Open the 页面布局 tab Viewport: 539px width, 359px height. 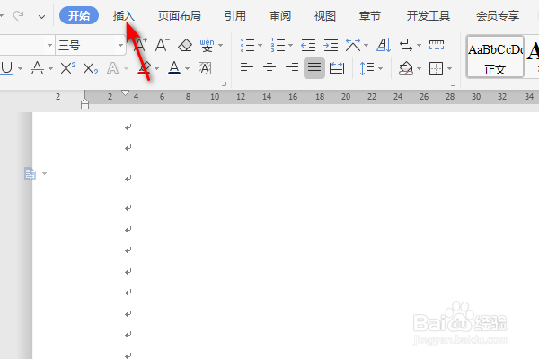(x=179, y=16)
